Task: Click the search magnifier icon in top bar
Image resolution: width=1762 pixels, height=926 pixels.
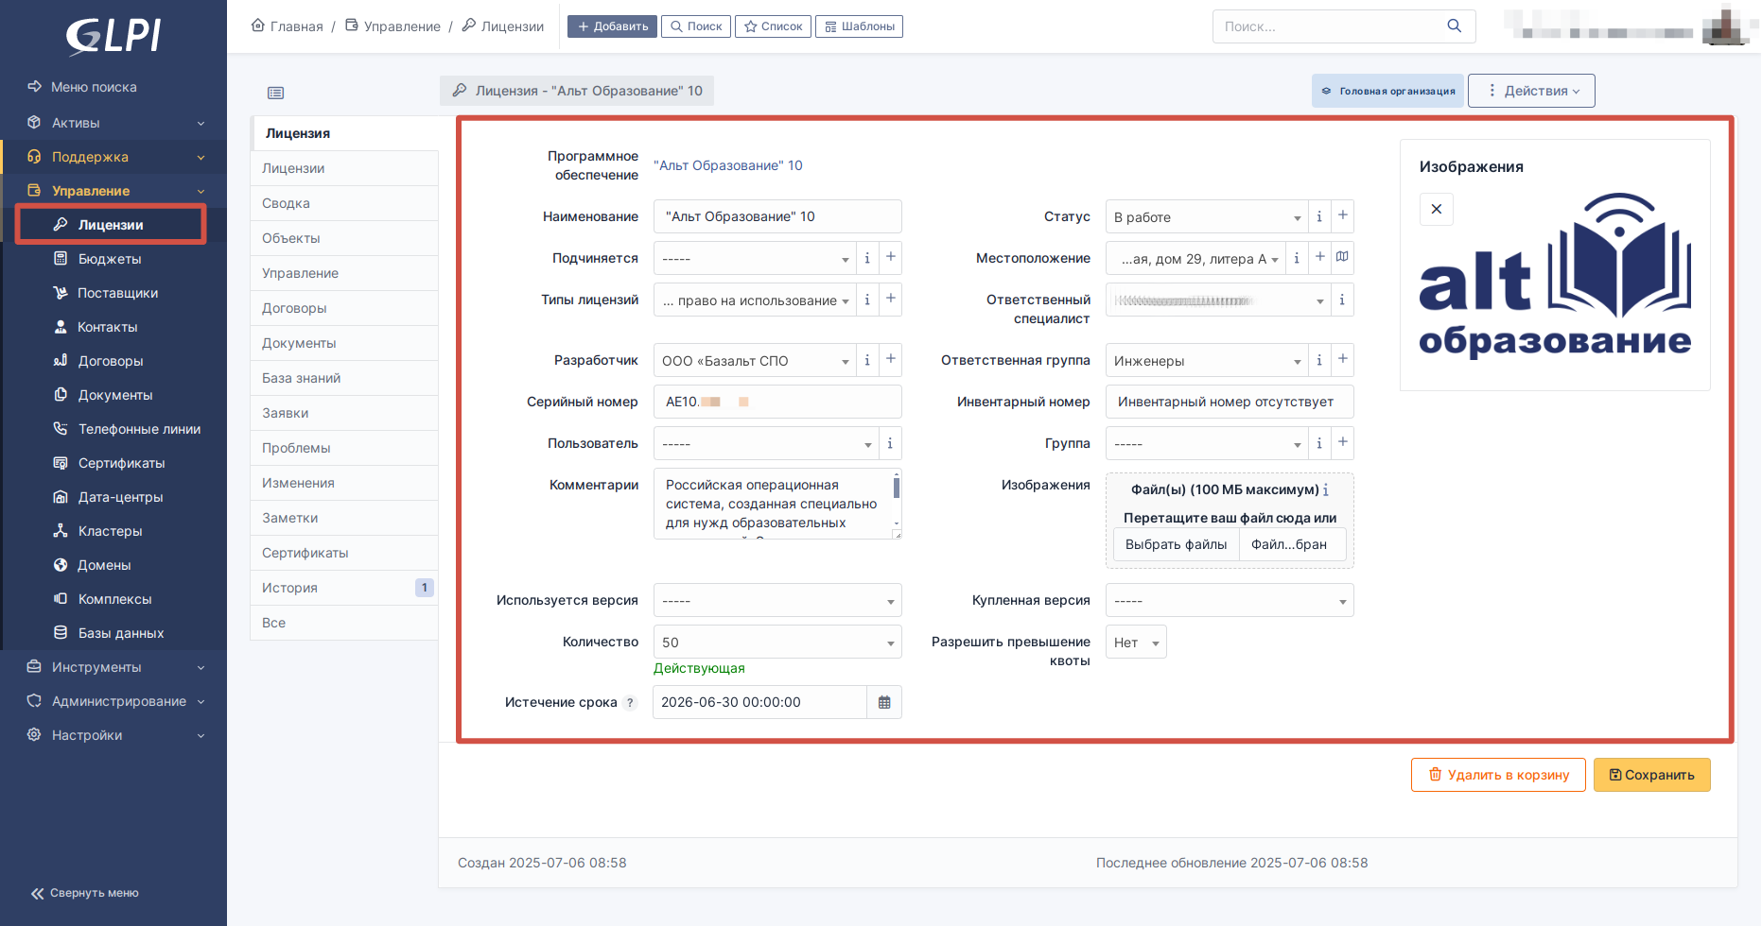Action: coord(1455,26)
